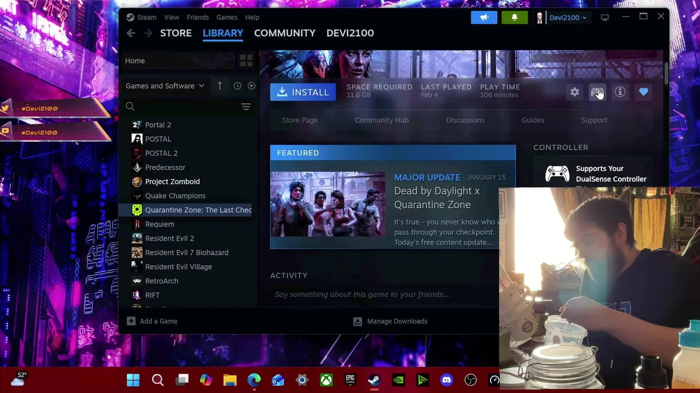Open the Steam menu

coord(147,17)
